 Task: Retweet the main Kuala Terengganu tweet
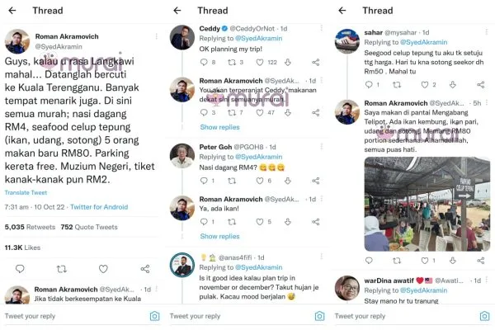click(x=60, y=269)
